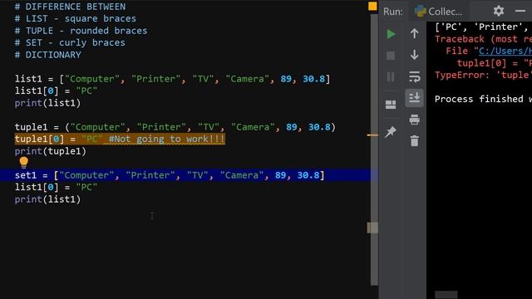This screenshot has width=532, height=299.
Task: Click the Restore Layout icon
Action: [x=391, y=105]
